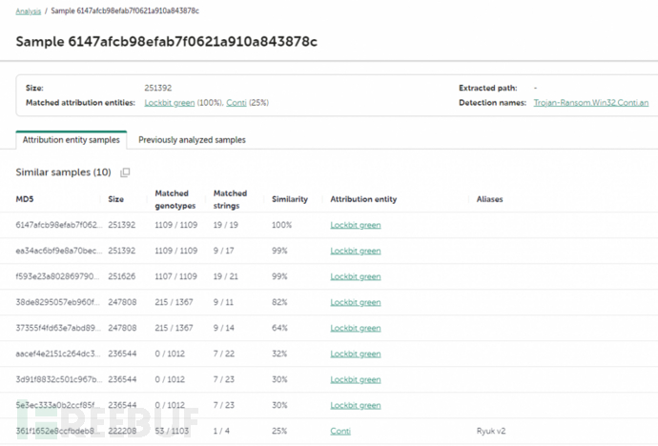Click matched strings value 9 / 14
Image resolution: width=658 pixels, height=446 pixels.
coord(224,328)
